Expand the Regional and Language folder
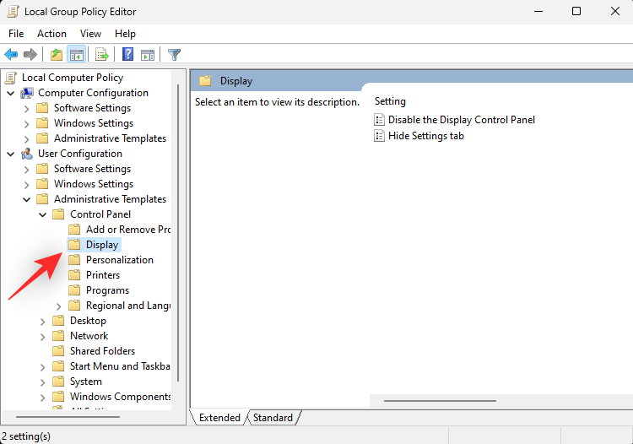The image size is (633, 444). point(59,306)
